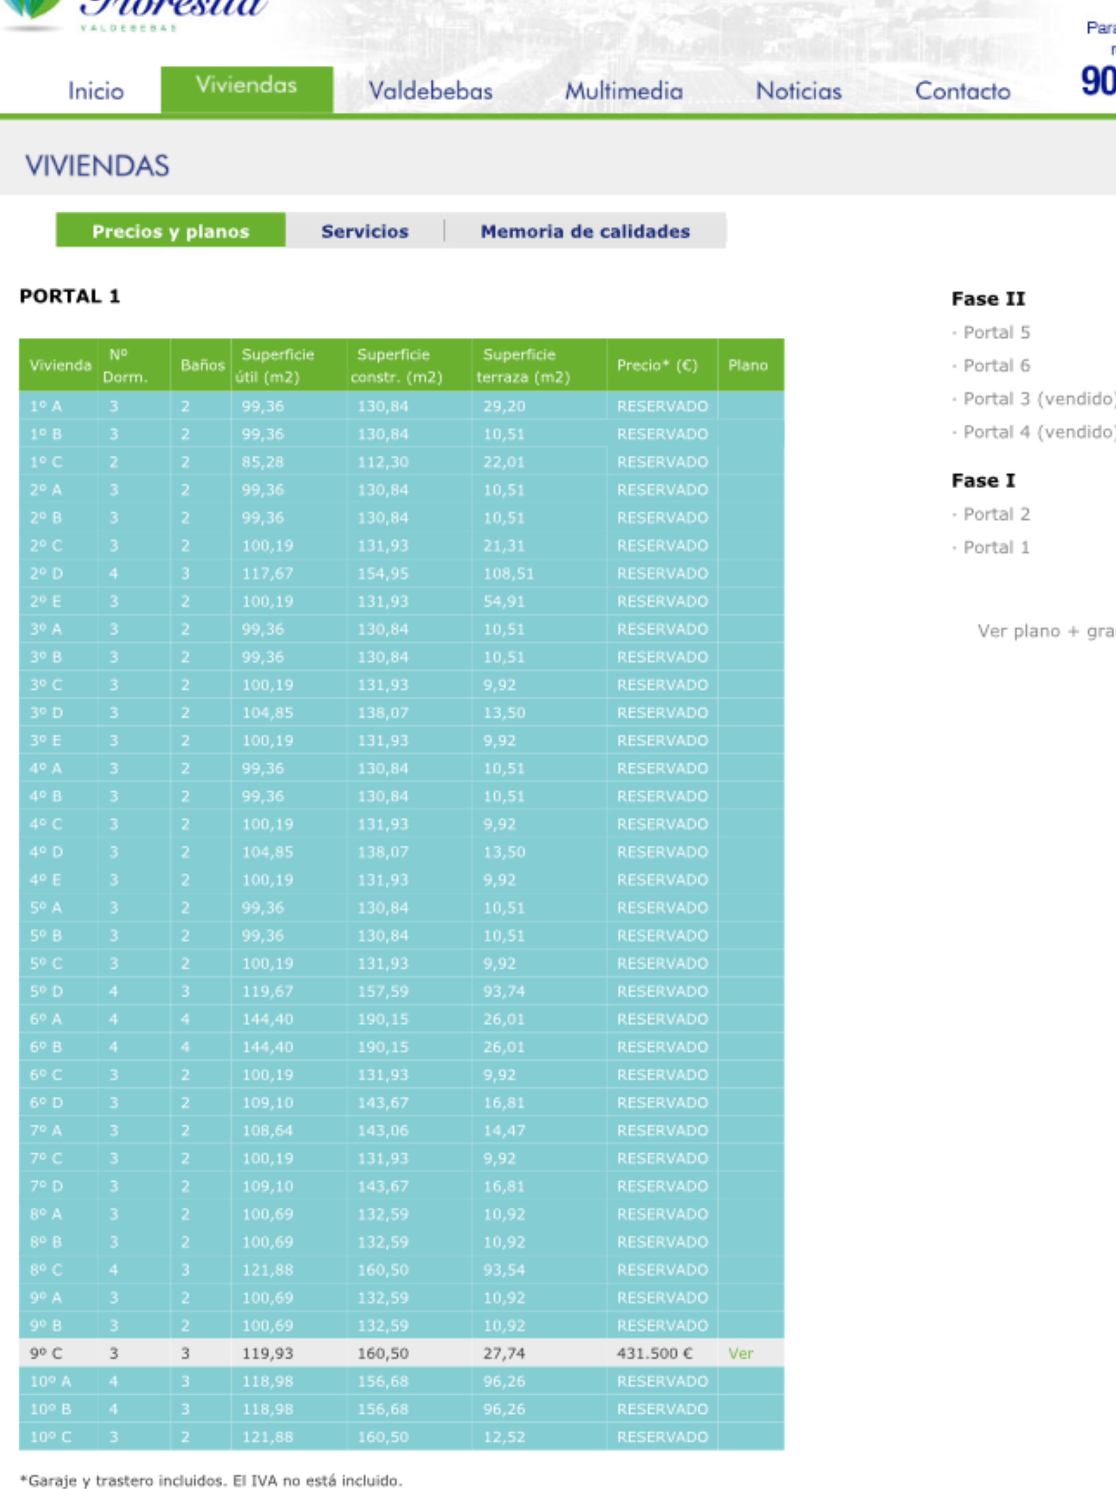Open the Inicio menu item
This screenshot has height=1489, width=1116.
tap(95, 91)
